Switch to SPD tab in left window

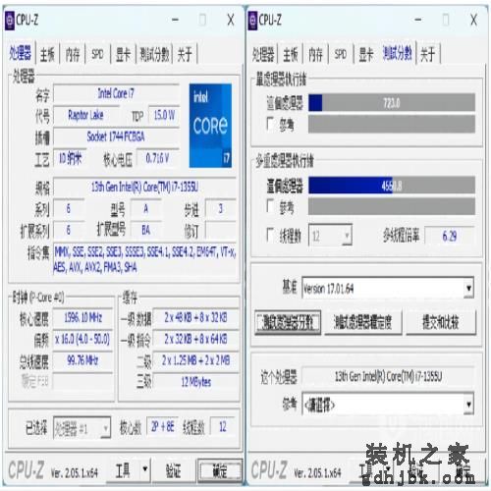[x=97, y=54]
